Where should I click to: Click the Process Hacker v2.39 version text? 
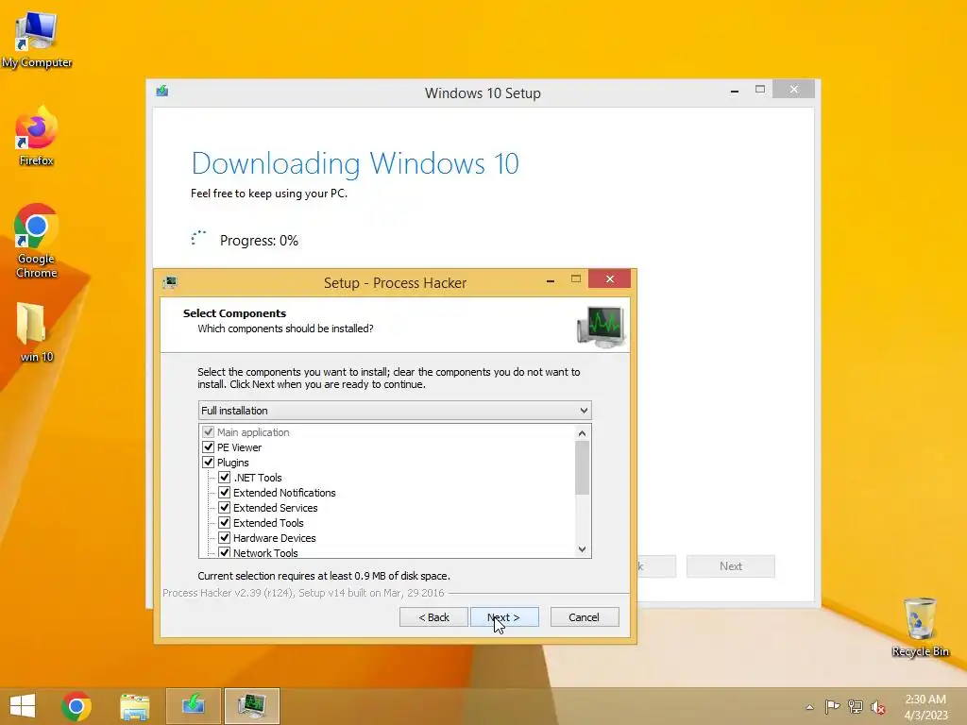point(303,593)
